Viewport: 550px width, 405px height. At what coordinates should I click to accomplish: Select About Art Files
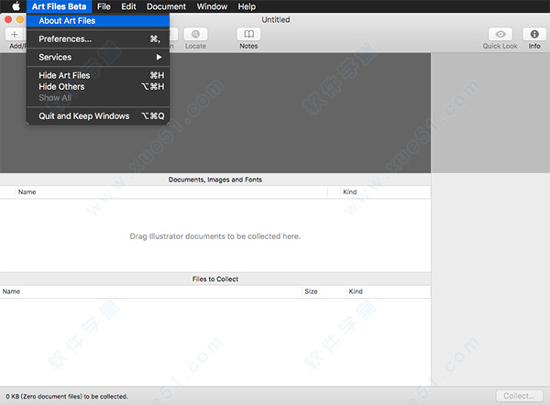(98, 21)
